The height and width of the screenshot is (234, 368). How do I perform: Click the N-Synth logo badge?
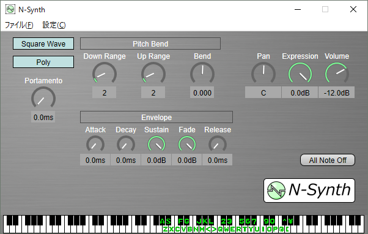pyautogui.click(x=309, y=191)
